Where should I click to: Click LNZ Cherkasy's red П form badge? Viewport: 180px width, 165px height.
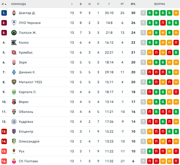(163, 23)
